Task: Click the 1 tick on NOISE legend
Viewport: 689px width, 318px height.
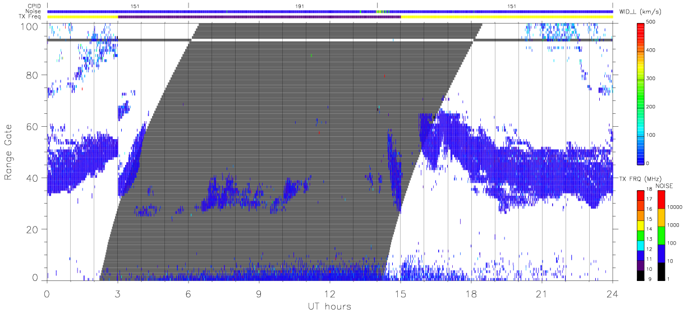Action: coord(669,279)
